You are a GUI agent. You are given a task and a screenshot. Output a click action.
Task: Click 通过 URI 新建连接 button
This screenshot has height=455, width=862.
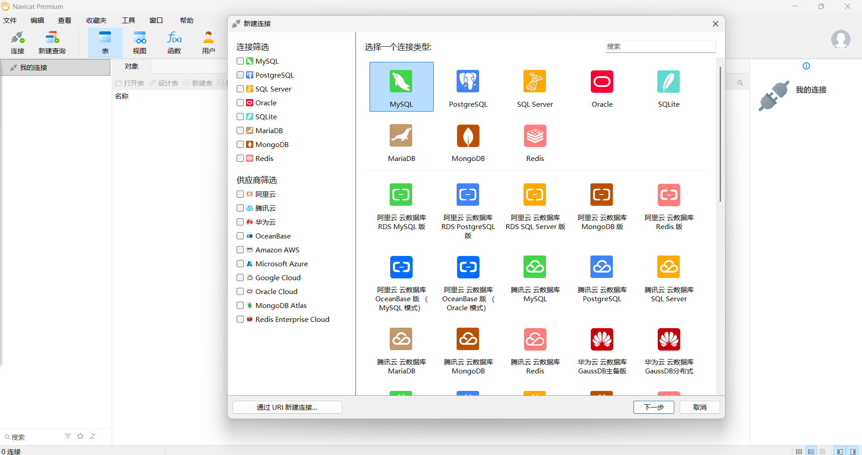[x=287, y=407]
